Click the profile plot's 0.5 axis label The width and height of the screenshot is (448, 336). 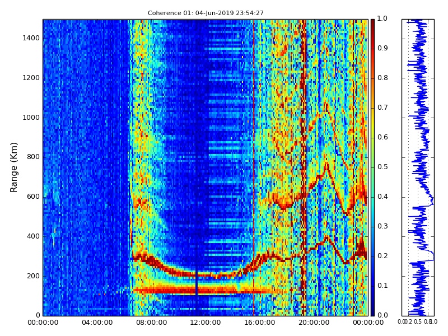pyautogui.click(x=418, y=321)
